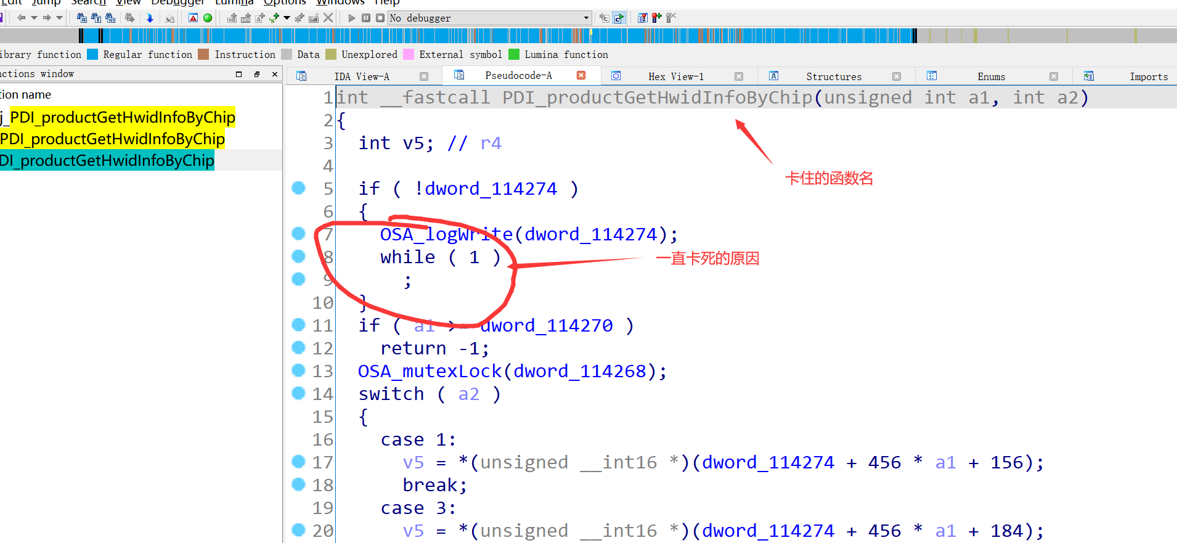The image size is (1177, 543).
Task: Open the forward-navigation history dropdown arrow
Action: click(60, 18)
